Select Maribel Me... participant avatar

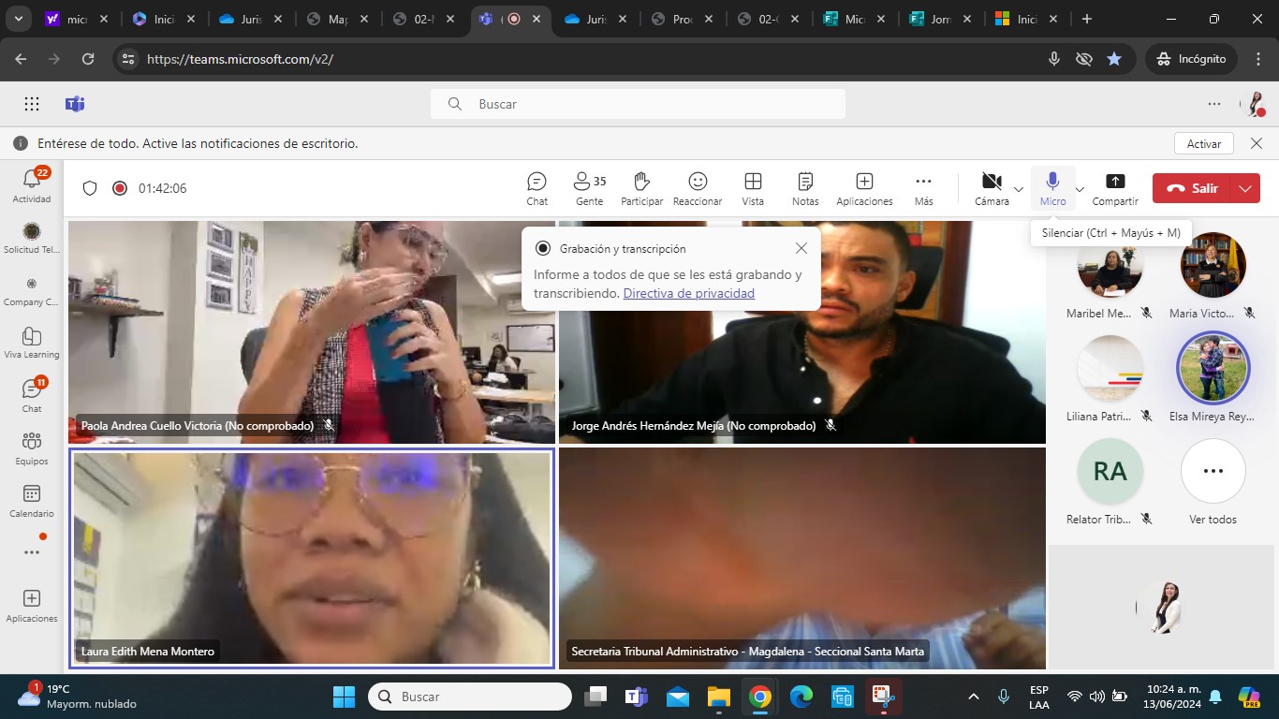[x=1110, y=265]
